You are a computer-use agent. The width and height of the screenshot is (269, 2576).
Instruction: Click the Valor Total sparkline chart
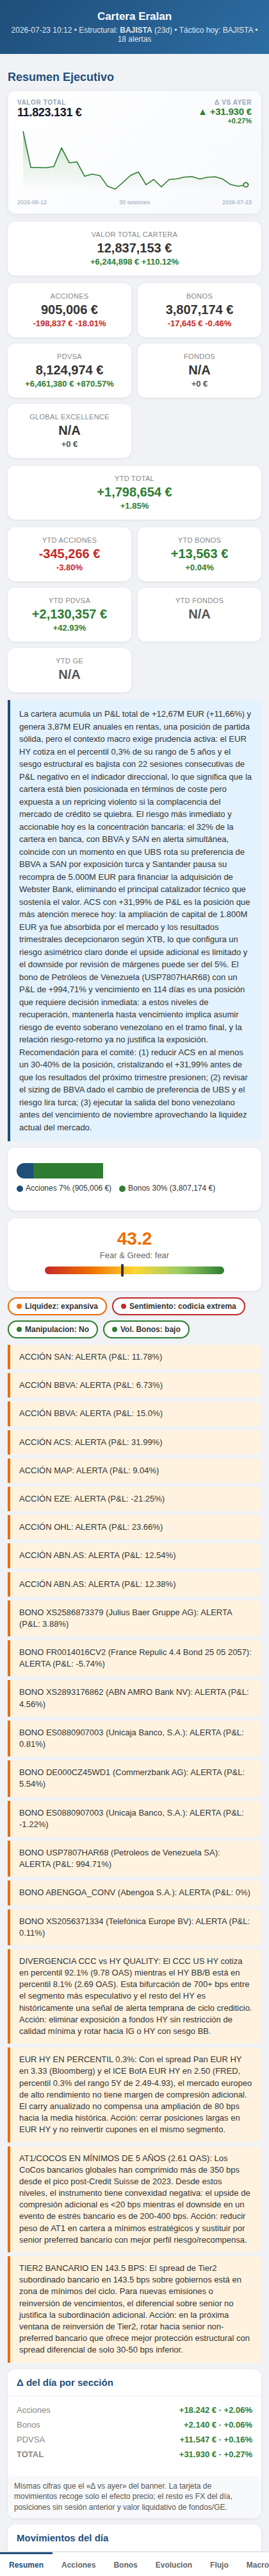134,160
